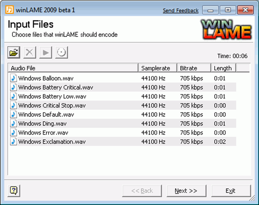Sort by Length column header
The width and height of the screenshot is (259, 205).
(x=223, y=68)
